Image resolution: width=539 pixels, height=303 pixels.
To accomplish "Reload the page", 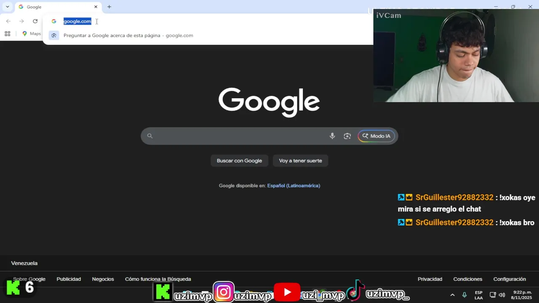I will coord(35,21).
